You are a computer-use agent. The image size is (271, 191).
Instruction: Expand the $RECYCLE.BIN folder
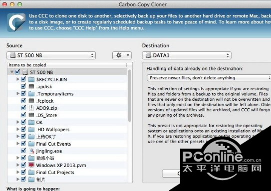pos(17,79)
